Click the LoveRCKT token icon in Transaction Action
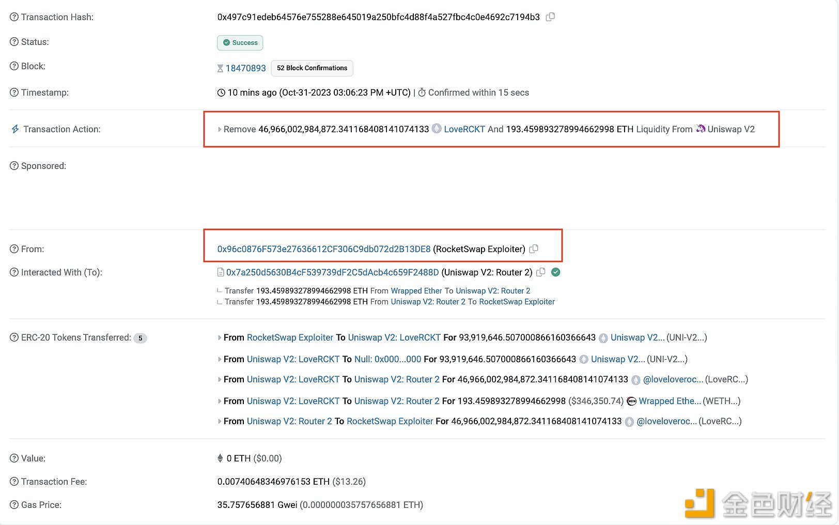Screen dimensions: 839x525 437,129
